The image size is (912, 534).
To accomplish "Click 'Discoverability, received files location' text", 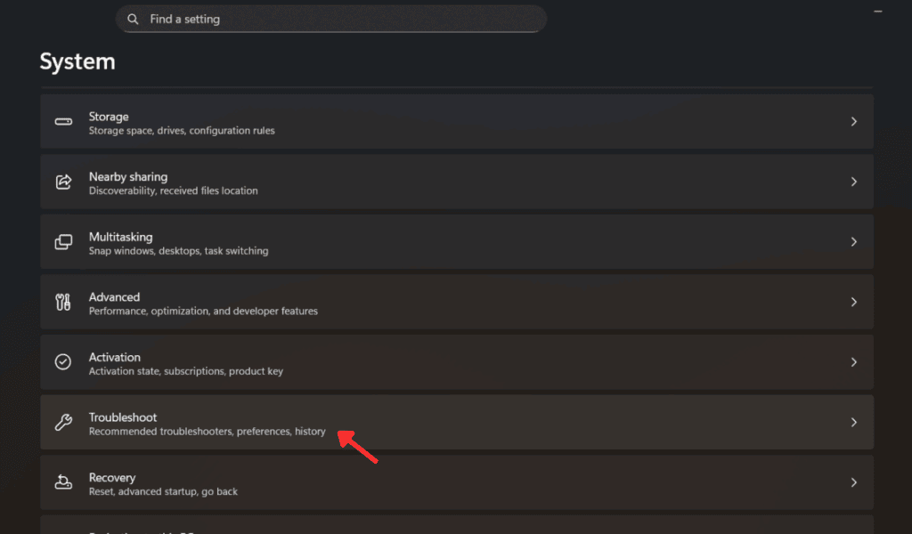I will click(174, 190).
